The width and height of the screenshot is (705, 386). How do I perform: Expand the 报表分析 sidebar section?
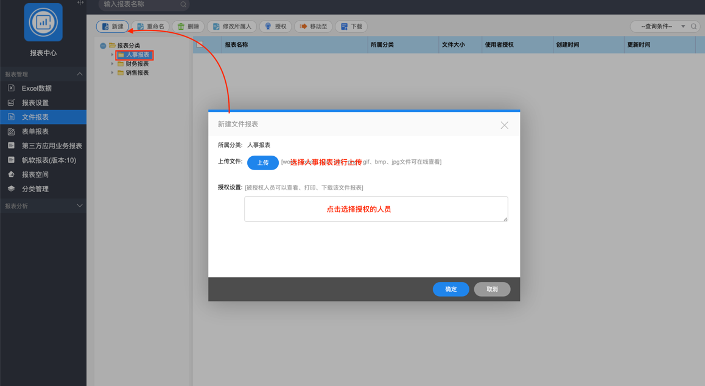(79, 206)
